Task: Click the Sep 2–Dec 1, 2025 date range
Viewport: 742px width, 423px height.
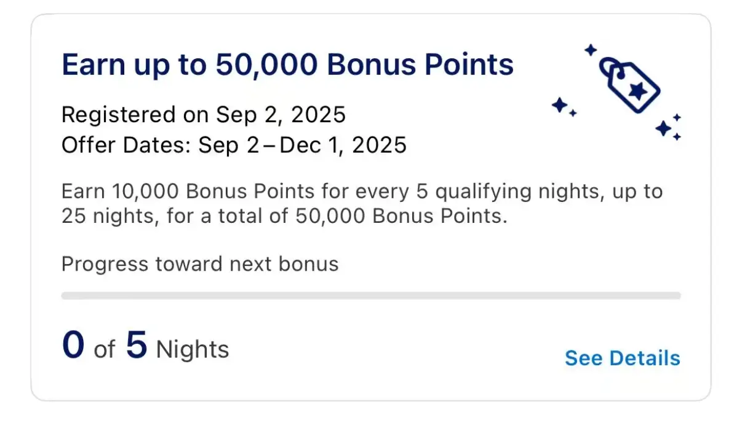Action: tap(302, 146)
